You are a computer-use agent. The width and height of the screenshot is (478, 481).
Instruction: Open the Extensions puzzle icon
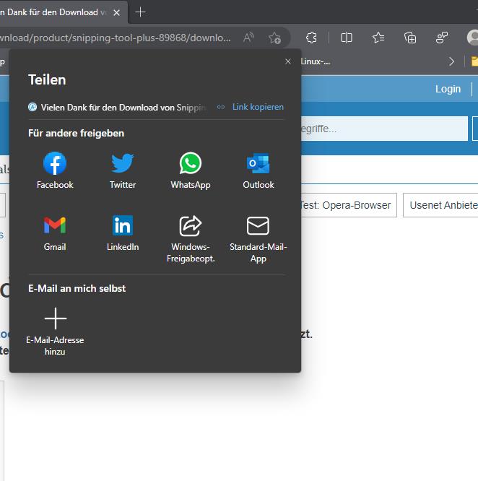311,38
